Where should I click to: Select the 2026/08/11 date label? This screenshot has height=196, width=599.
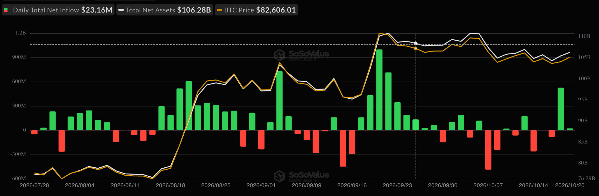point(125,185)
